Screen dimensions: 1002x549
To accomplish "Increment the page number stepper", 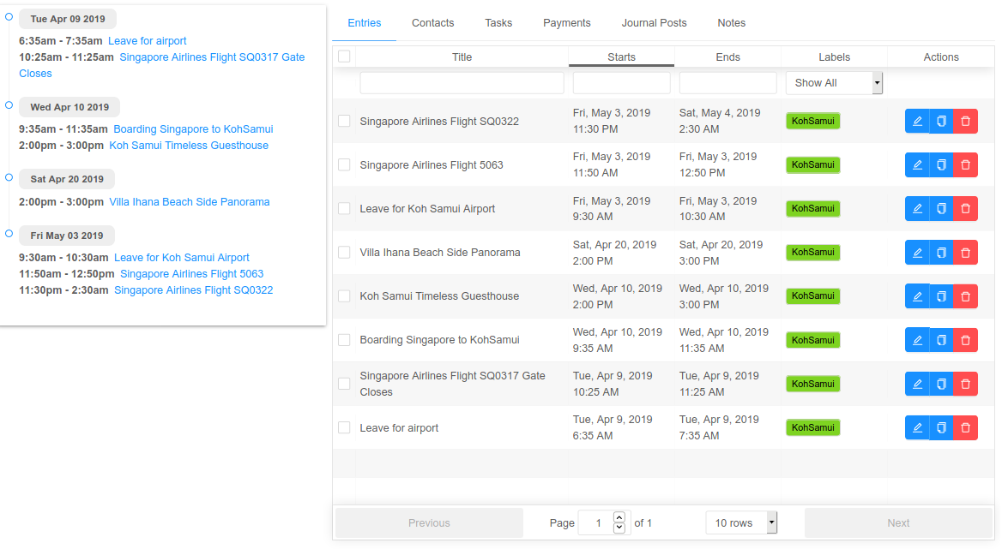I will pos(619,517).
